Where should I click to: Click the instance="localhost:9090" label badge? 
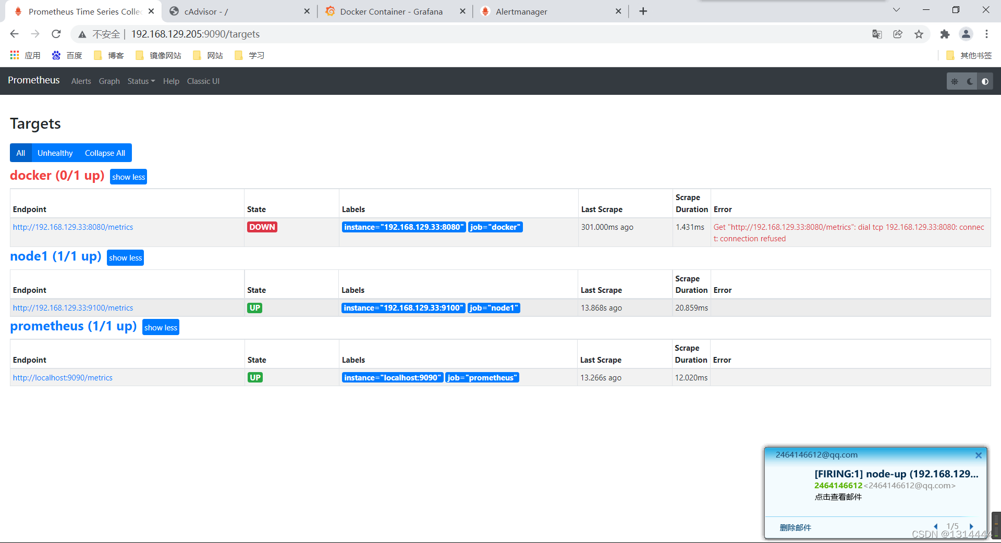point(393,378)
